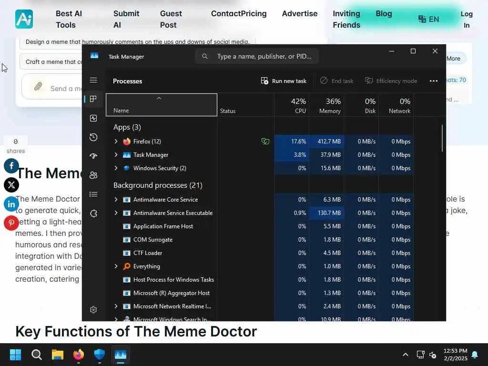This screenshot has height=366, width=488.
Task: Expand Antimalware Core Service row
Action: coord(116,200)
